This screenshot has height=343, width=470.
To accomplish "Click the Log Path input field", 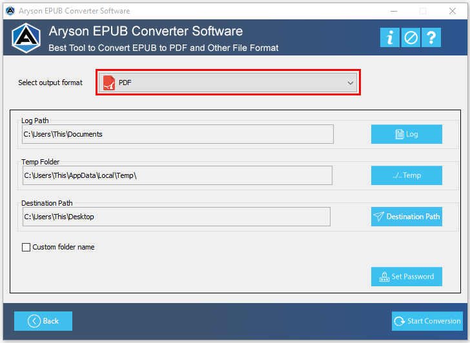I will [x=178, y=134].
